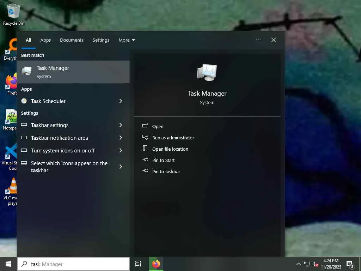Open Task Manager via the Open action
The height and width of the screenshot is (271, 361).
click(x=158, y=126)
